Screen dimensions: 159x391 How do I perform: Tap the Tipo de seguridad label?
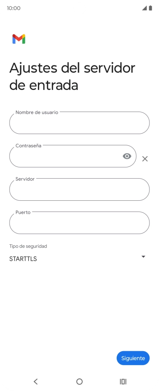click(28, 246)
